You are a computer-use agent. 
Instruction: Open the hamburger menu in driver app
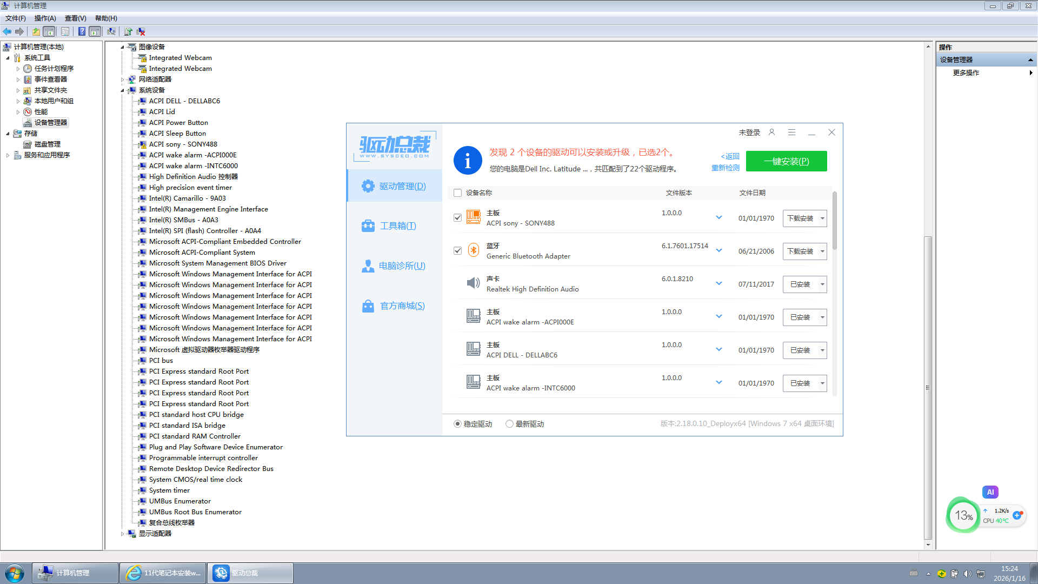click(x=791, y=132)
